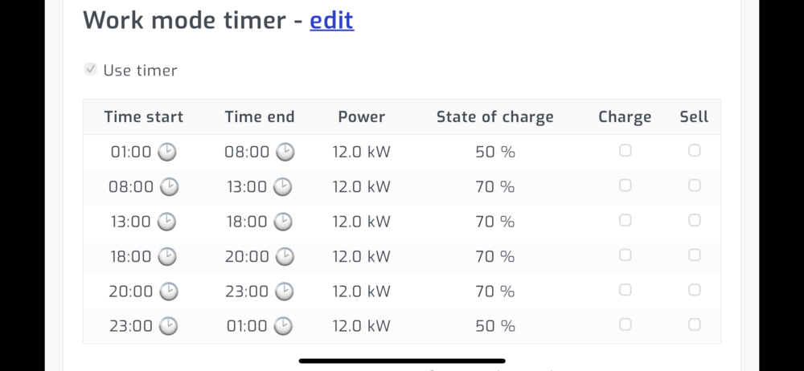Enable Charge for the 01:00–08:00 slot
The height and width of the screenshot is (371, 804).
(x=625, y=151)
